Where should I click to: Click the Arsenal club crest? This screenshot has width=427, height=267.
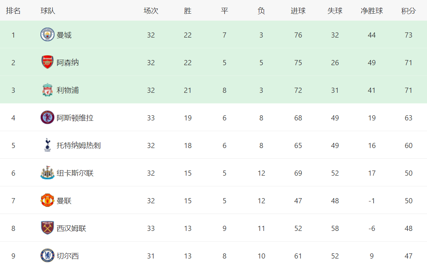(47, 62)
